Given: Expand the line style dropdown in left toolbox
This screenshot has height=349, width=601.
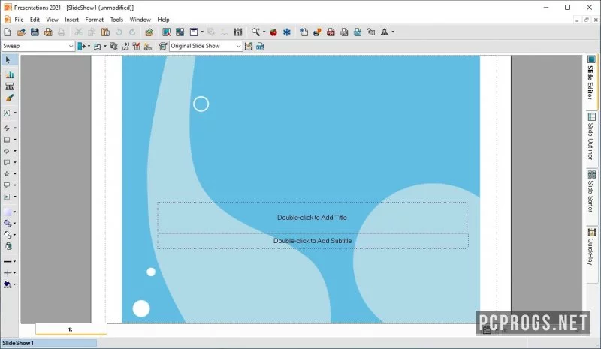Looking at the screenshot, I should click(x=14, y=262).
